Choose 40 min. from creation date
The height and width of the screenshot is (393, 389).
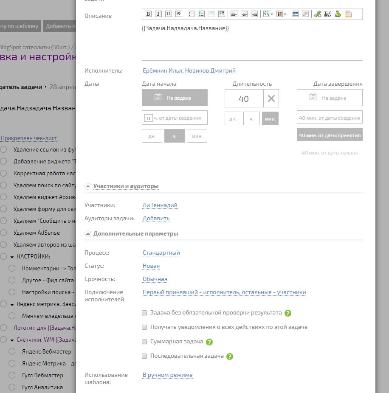click(330, 117)
